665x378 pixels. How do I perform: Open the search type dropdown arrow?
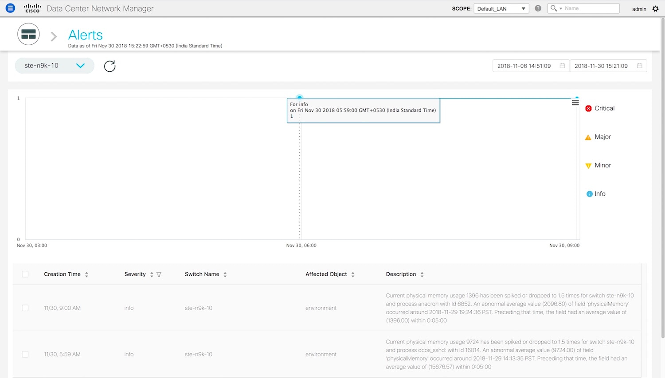(561, 8)
